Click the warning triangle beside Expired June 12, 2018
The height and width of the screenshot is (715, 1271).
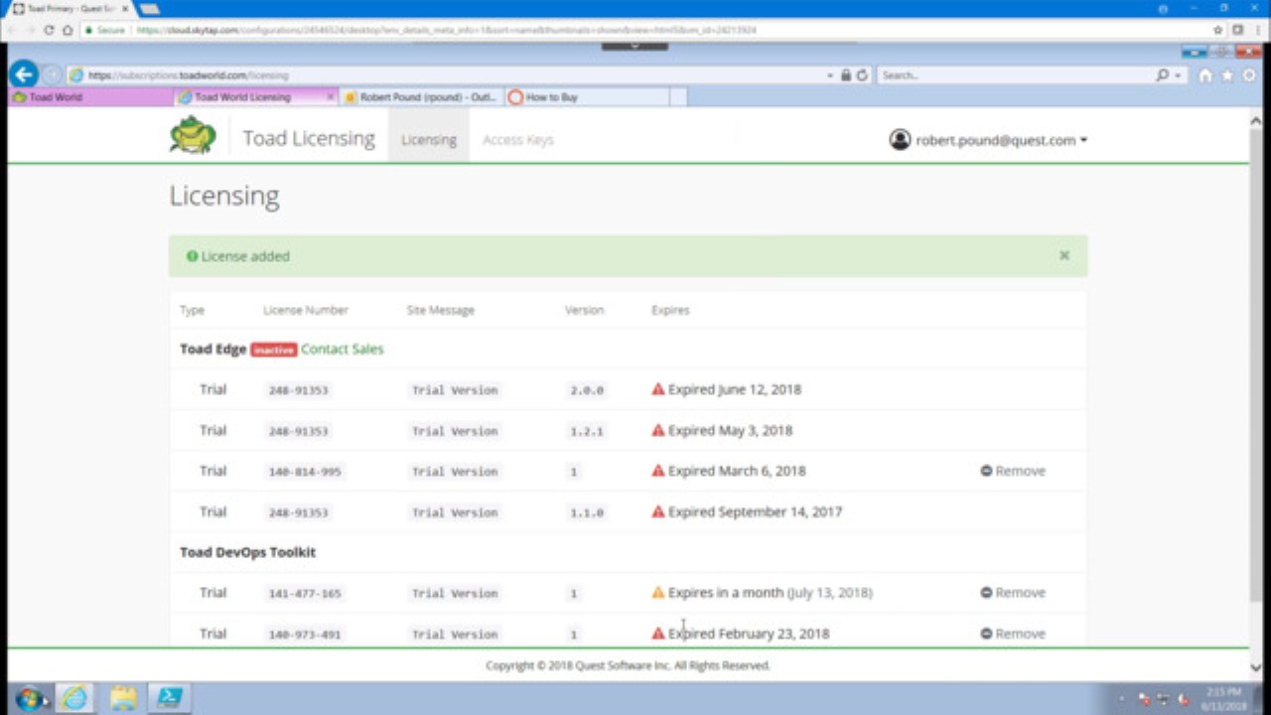(x=657, y=389)
